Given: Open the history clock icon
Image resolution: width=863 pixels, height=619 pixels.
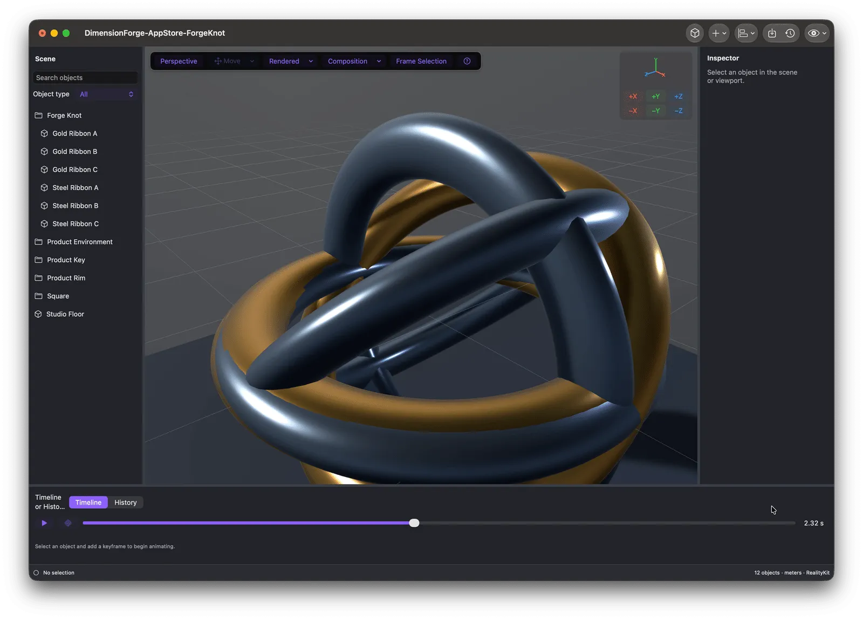Looking at the screenshot, I should pos(790,33).
